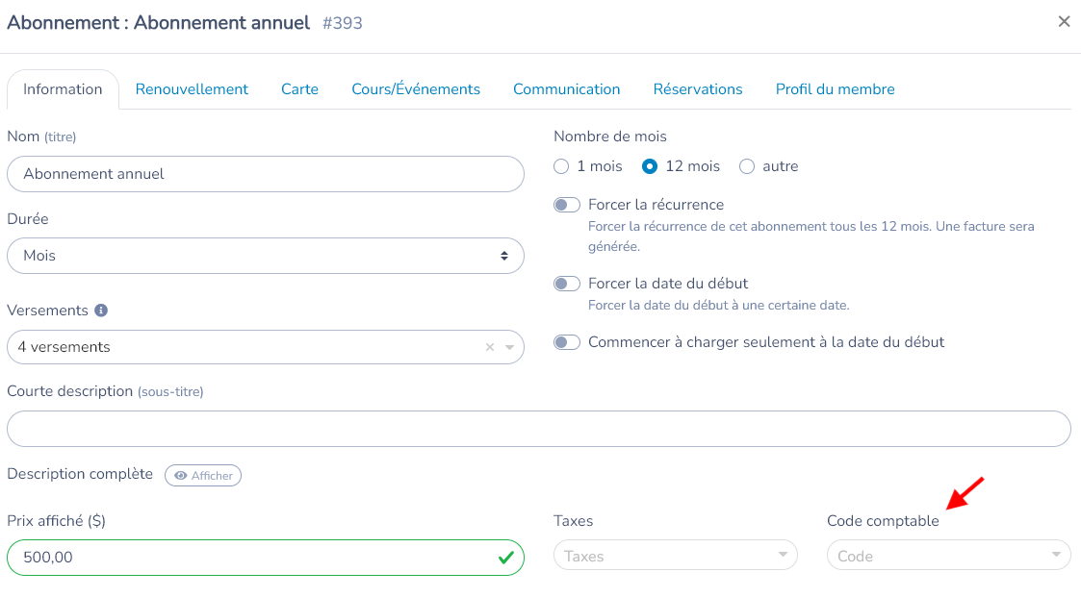1081x597 pixels.
Task: Click the Afficher description button
Action: point(203,476)
